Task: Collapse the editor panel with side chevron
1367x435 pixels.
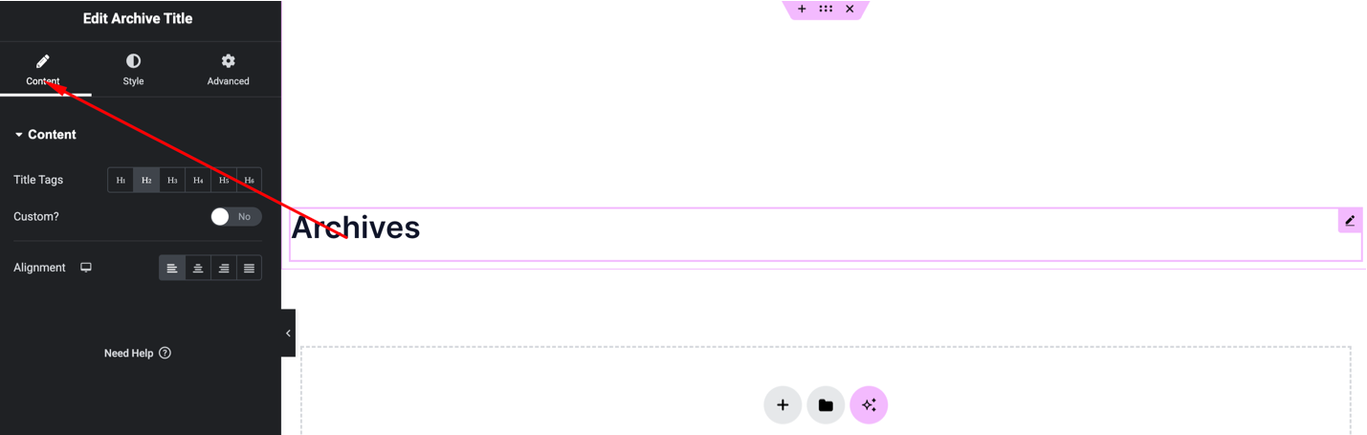Action: [288, 333]
